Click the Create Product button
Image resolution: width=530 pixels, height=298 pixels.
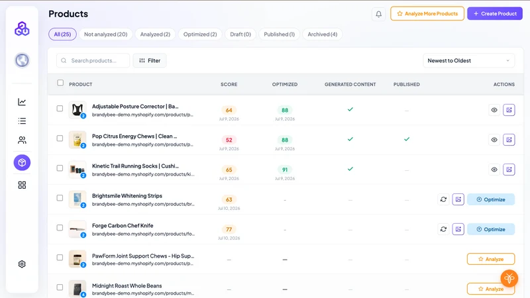click(x=495, y=13)
